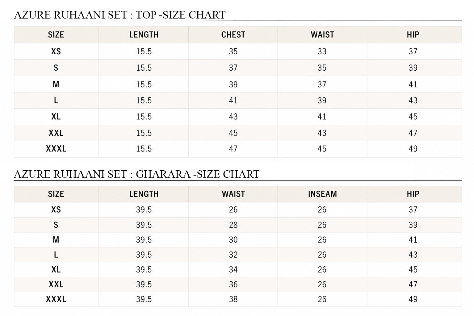This screenshot has height=316, width=474.
Task: Click the LENGTH header in Top chart
Action: [144, 35]
